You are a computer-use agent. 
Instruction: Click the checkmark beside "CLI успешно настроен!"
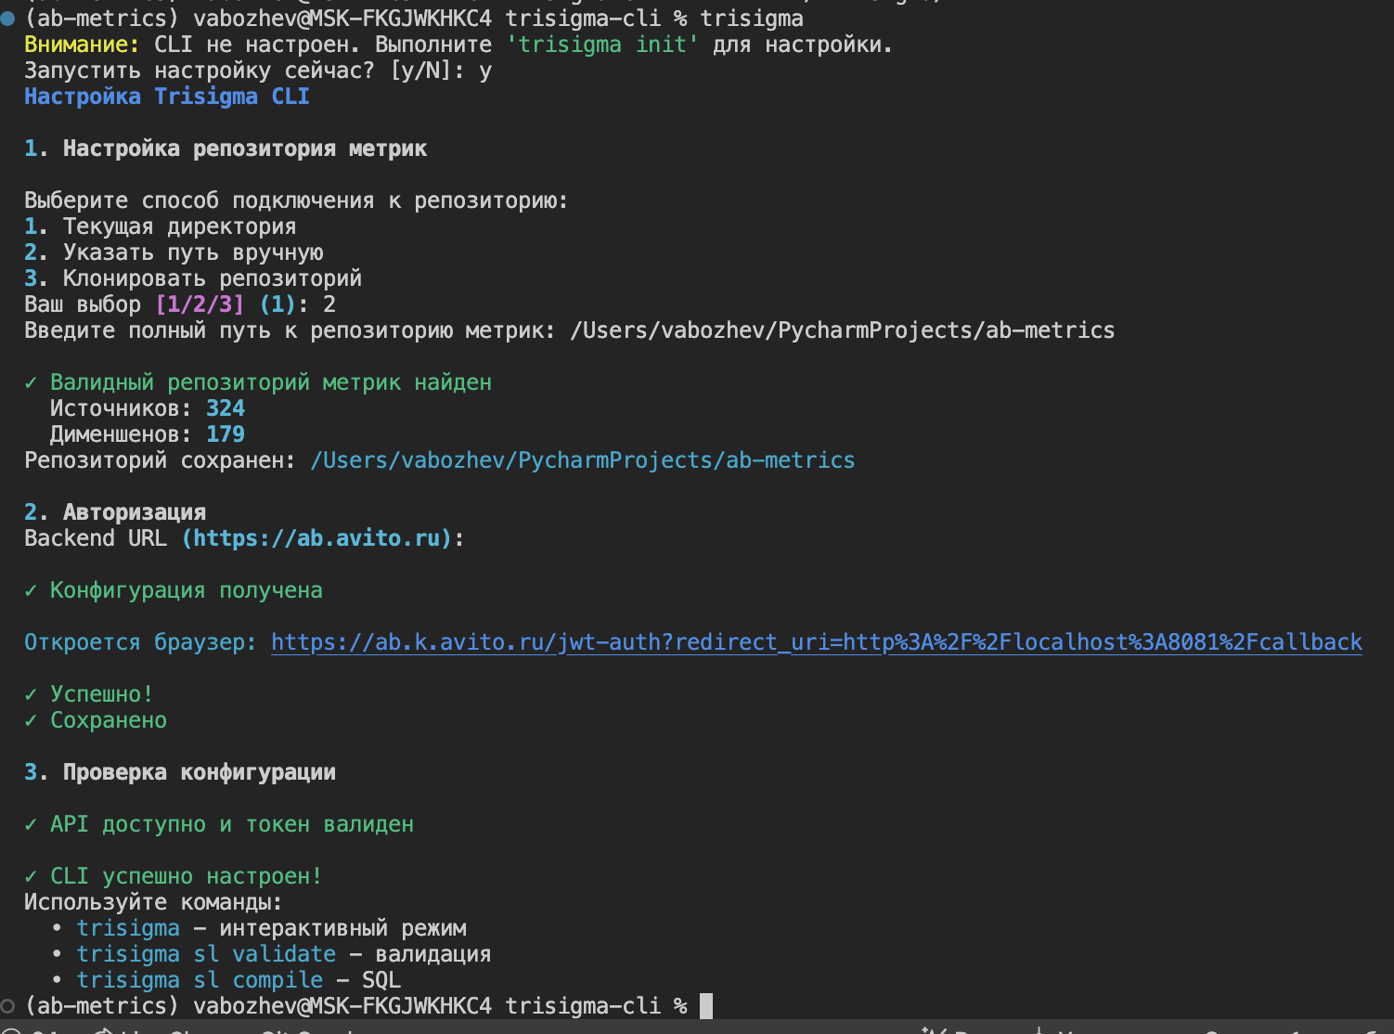point(30,875)
